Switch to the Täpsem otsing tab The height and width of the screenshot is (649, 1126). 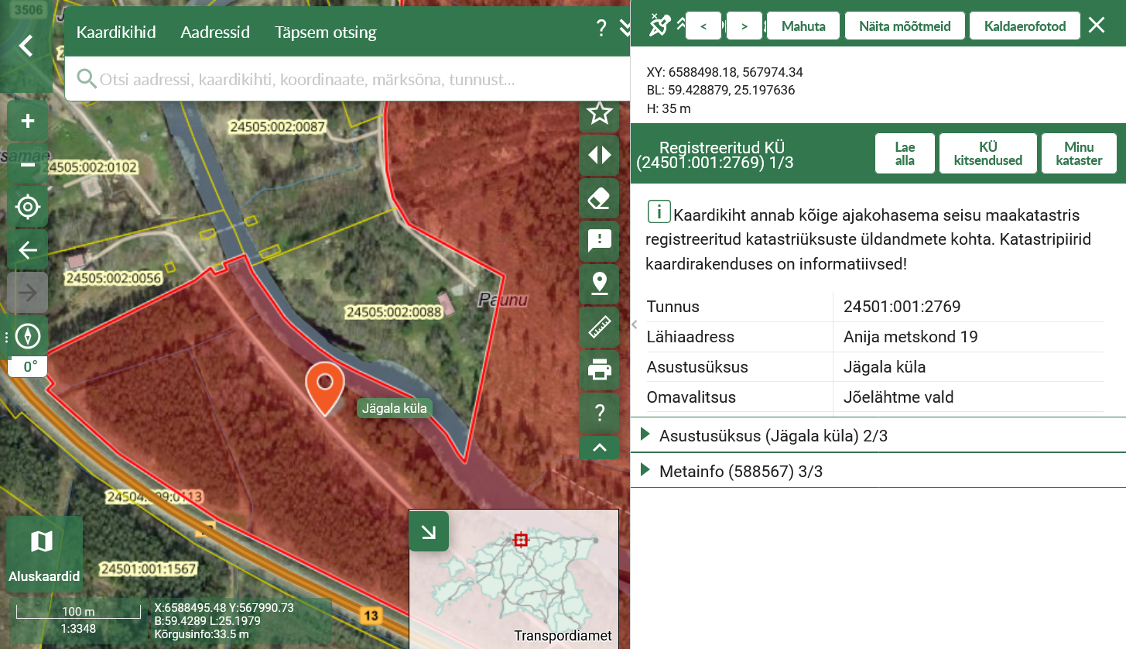[325, 33]
